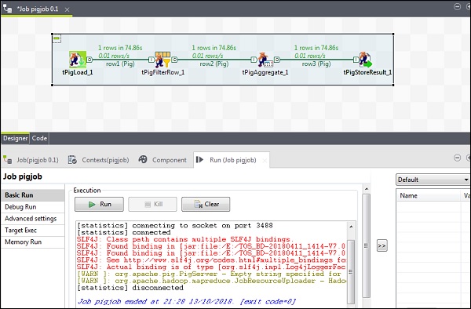Collapse the subjob with the minus icon
Screen dimensions: 471x309
[57, 38]
